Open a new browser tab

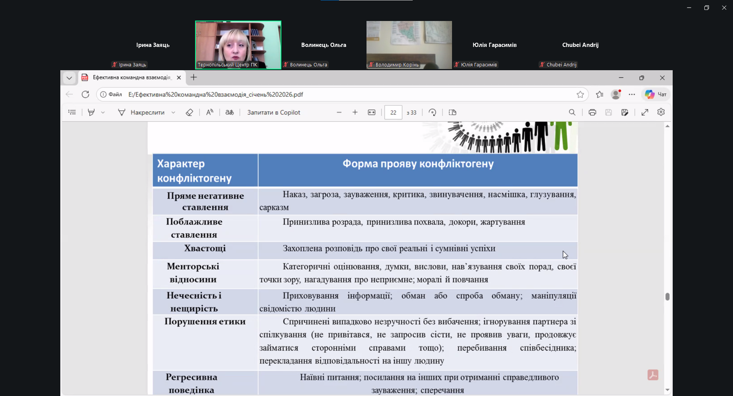[x=194, y=77]
